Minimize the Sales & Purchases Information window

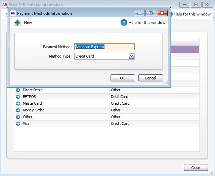tap(184, 5)
